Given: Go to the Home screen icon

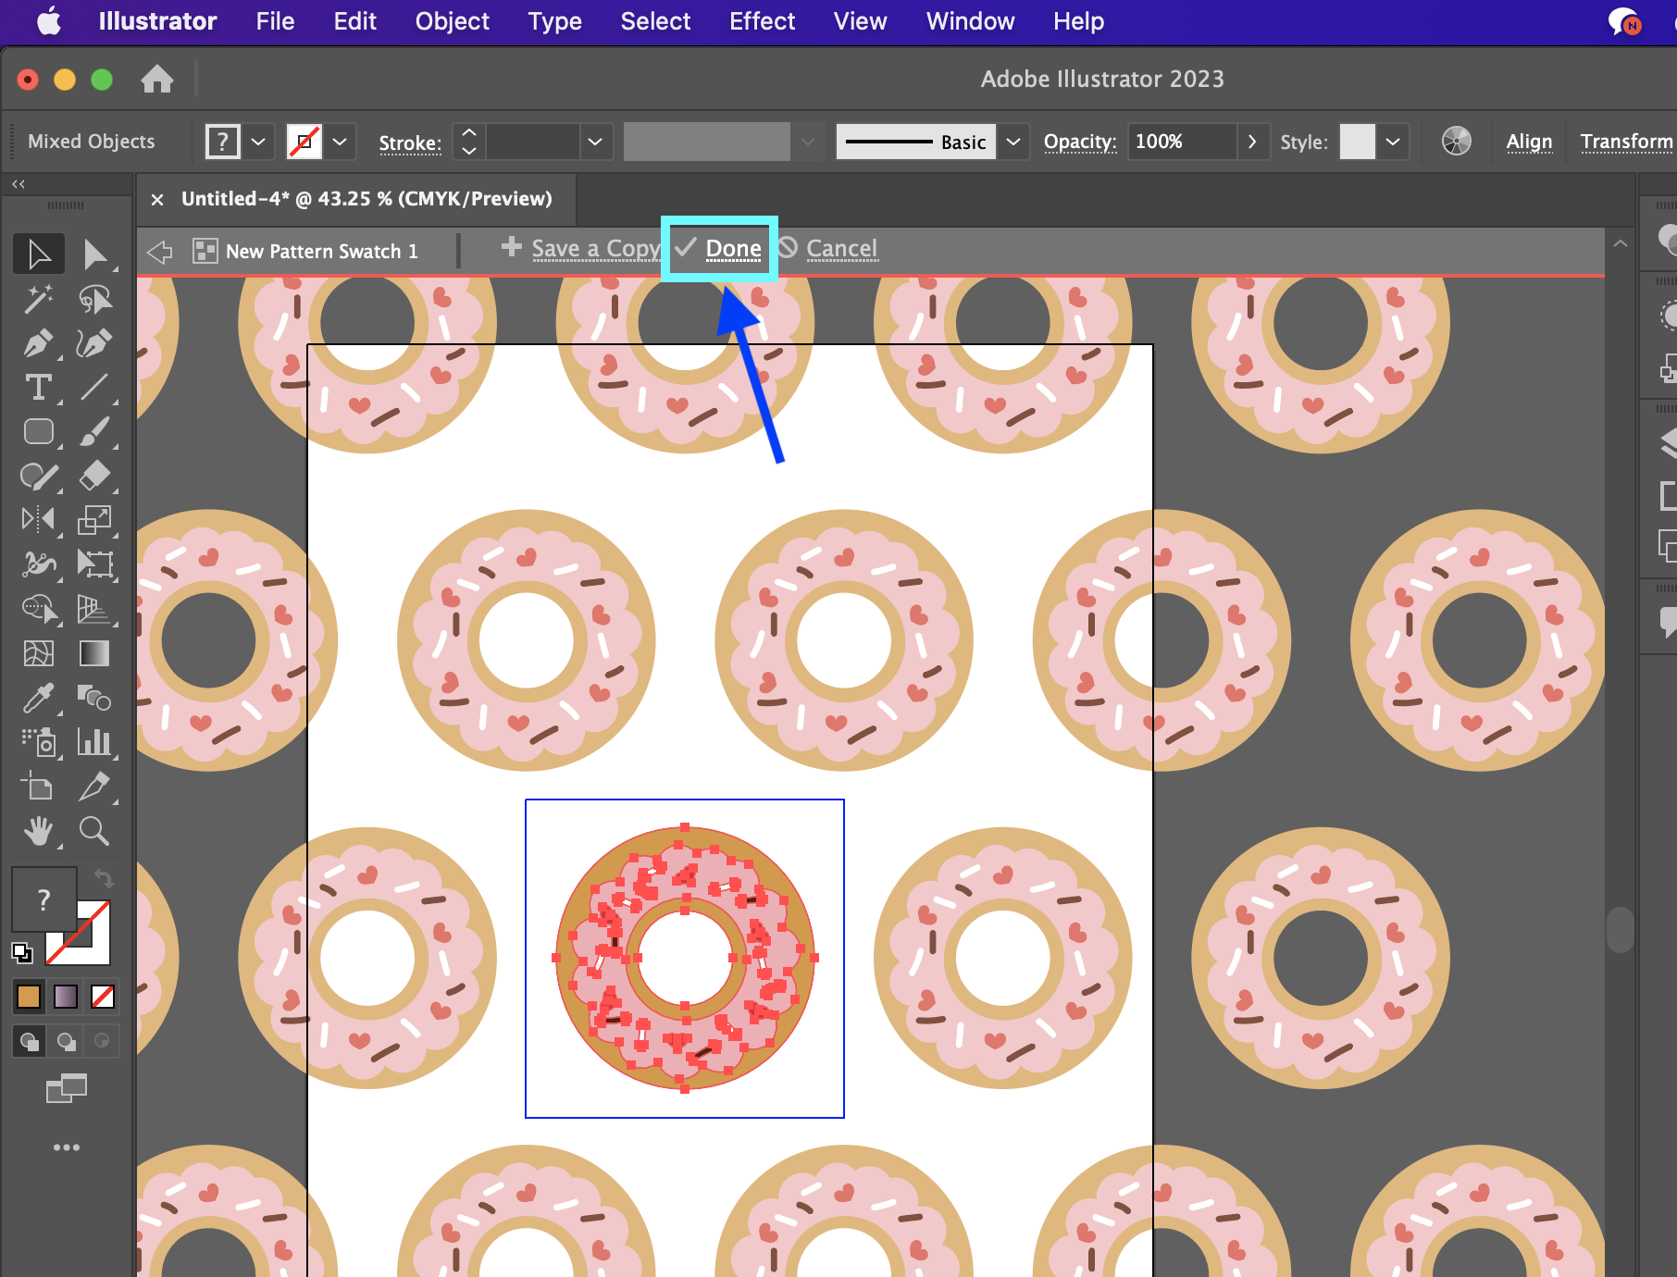Looking at the screenshot, I should pyautogui.click(x=157, y=80).
